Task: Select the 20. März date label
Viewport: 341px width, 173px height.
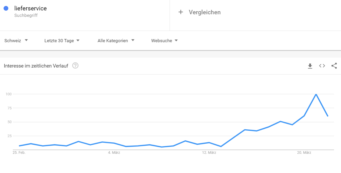Action: 304,152
